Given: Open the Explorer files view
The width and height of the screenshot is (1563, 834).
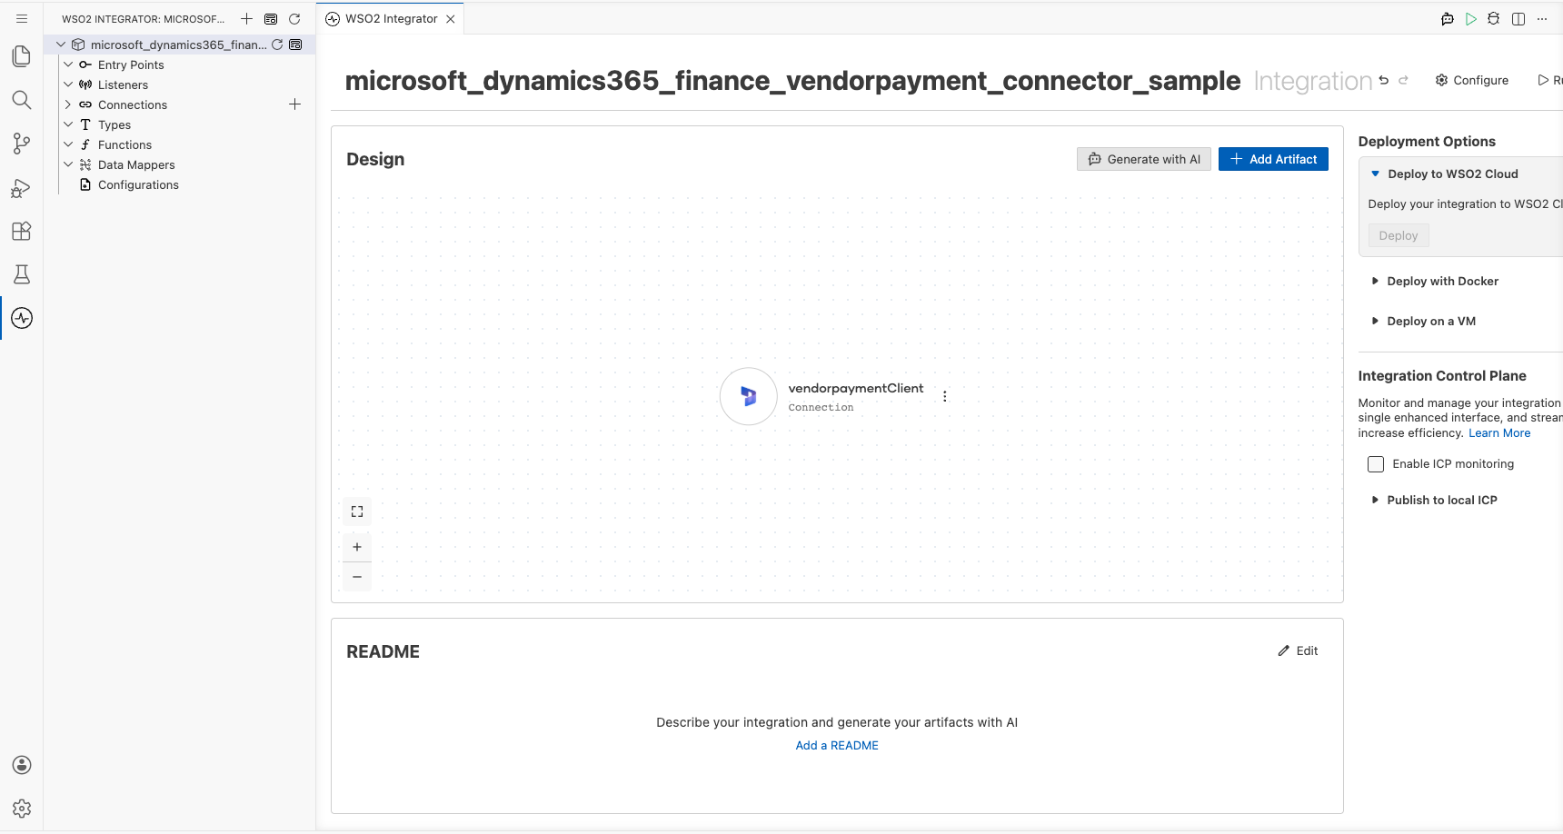Looking at the screenshot, I should (22, 56).
